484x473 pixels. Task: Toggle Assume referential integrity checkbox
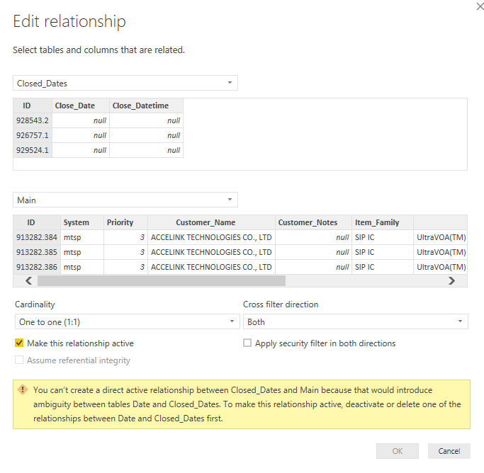(x=19, y=360)
